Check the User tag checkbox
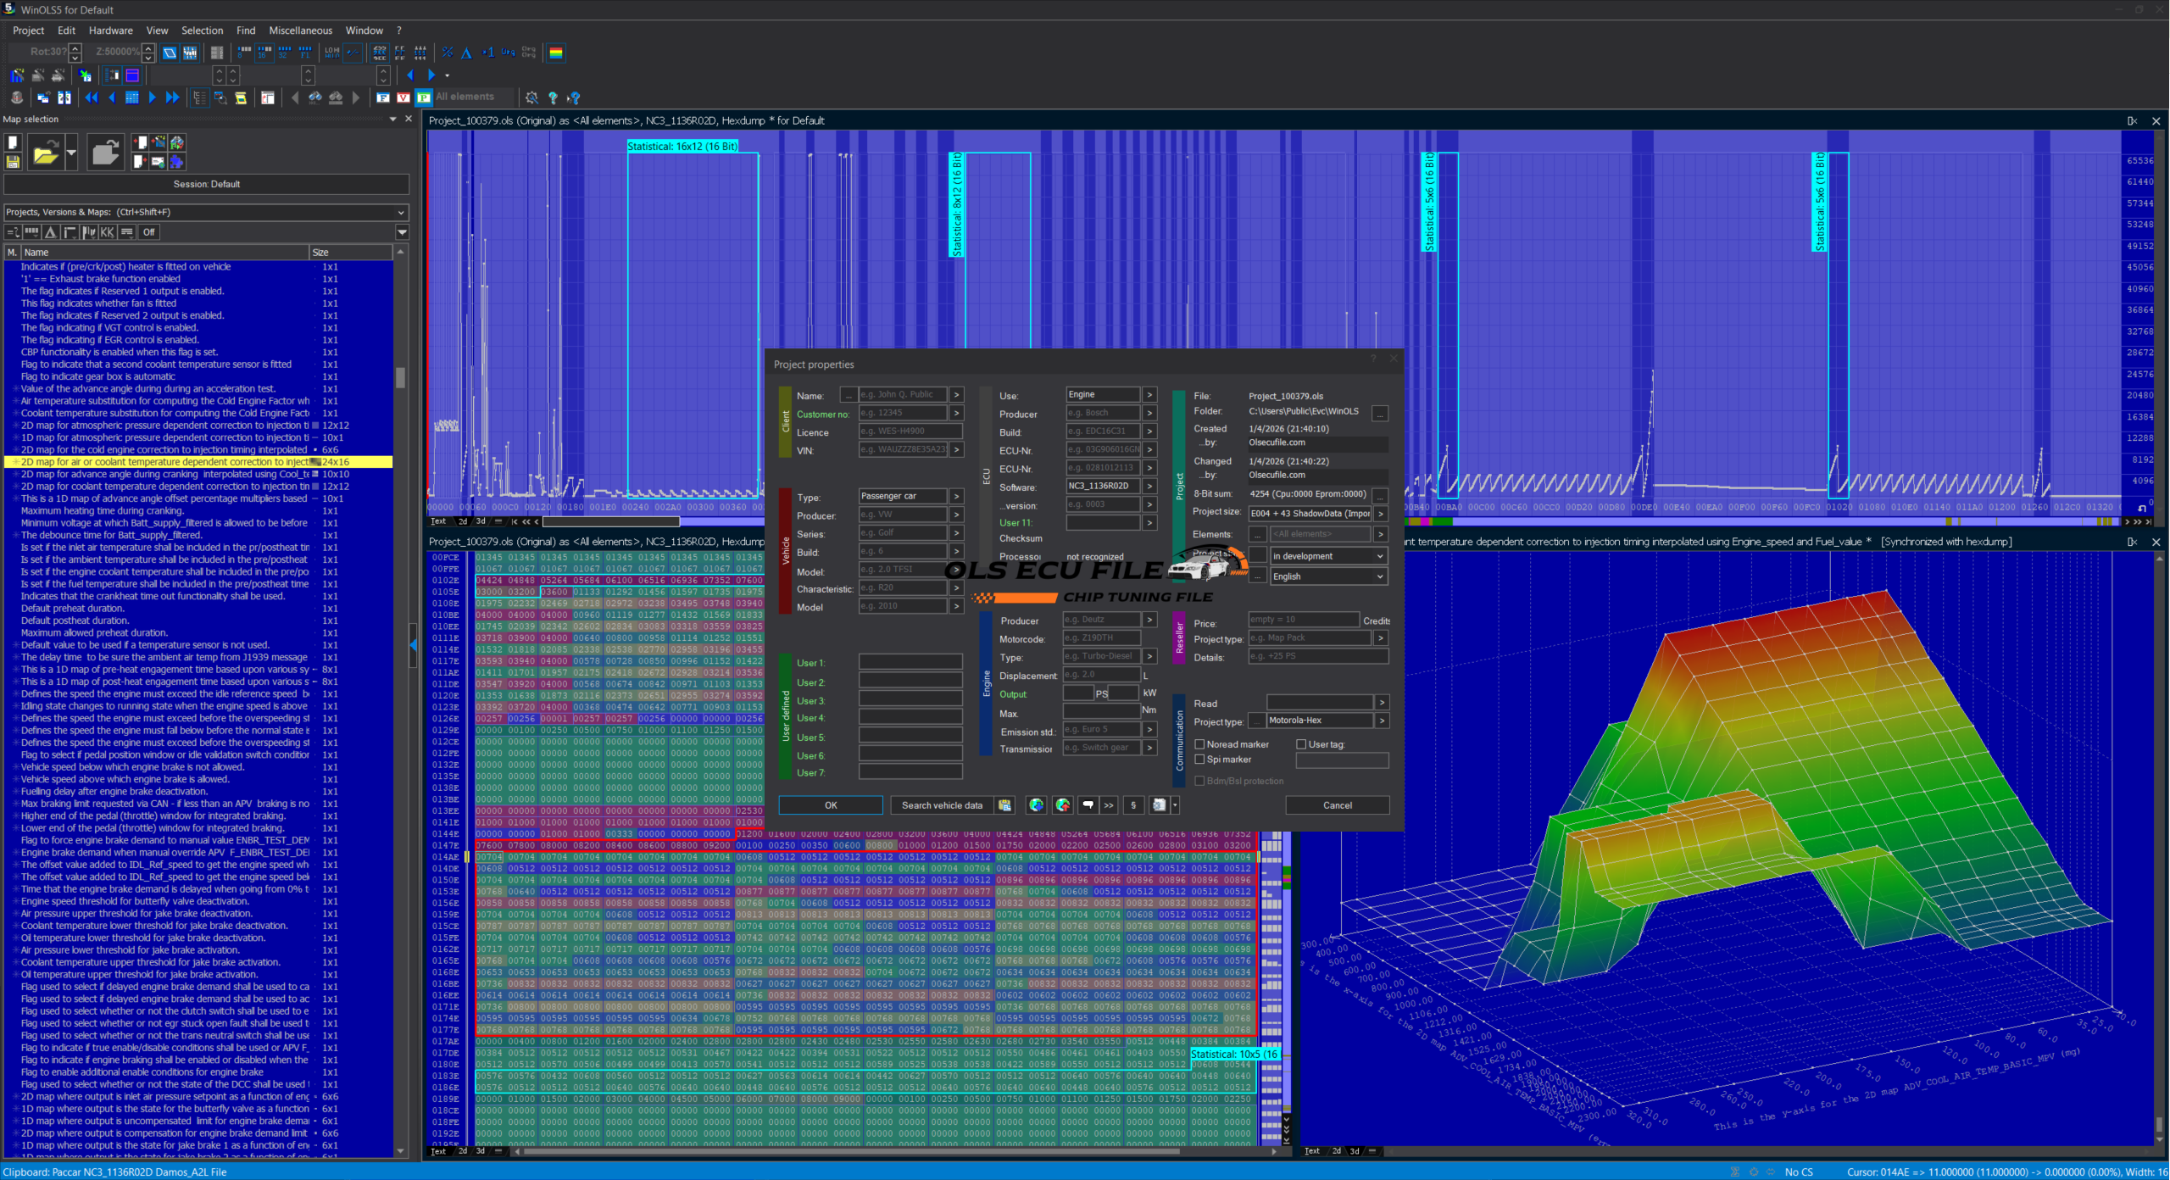Screen dimensions: 2170x1180 [x=1301, y=744]
